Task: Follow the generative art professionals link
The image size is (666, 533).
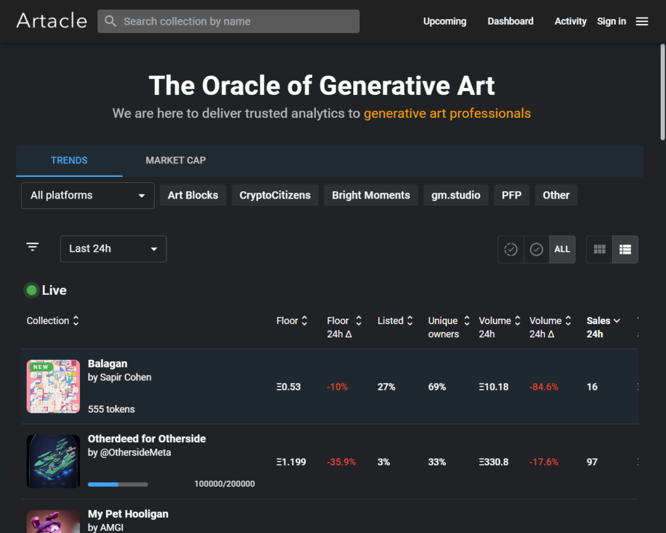Action: point(447,113)
